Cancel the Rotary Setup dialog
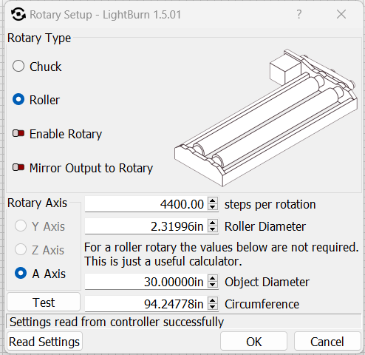Image resolution: width=365 pixels, height=355 pixels. pyautogui.click(x=327, y=342)
